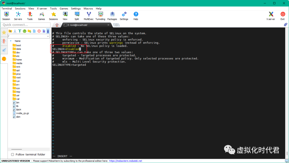Click the Split terminal icon
The height and width of the screenshot is (163, 289).
(77, 16)
